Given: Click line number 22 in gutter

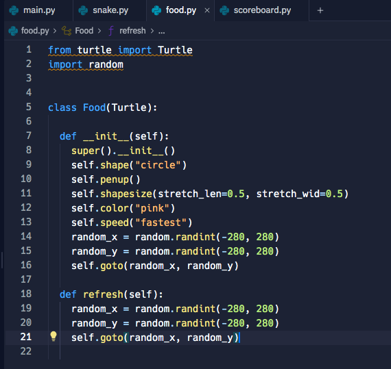Looking at the screenshot, I should click(26, 351).
